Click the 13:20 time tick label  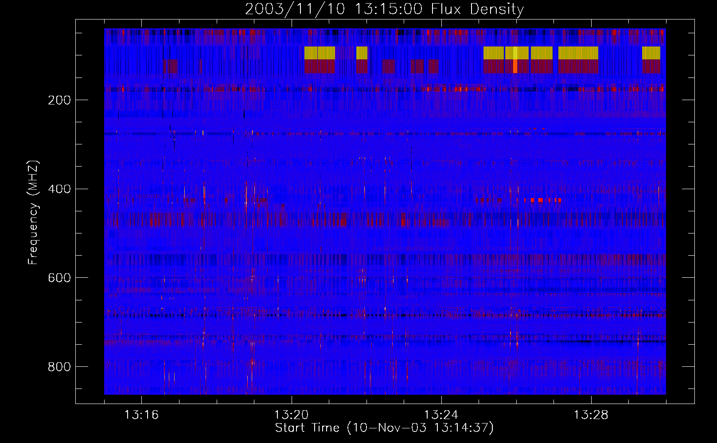(x=291, y=415)
